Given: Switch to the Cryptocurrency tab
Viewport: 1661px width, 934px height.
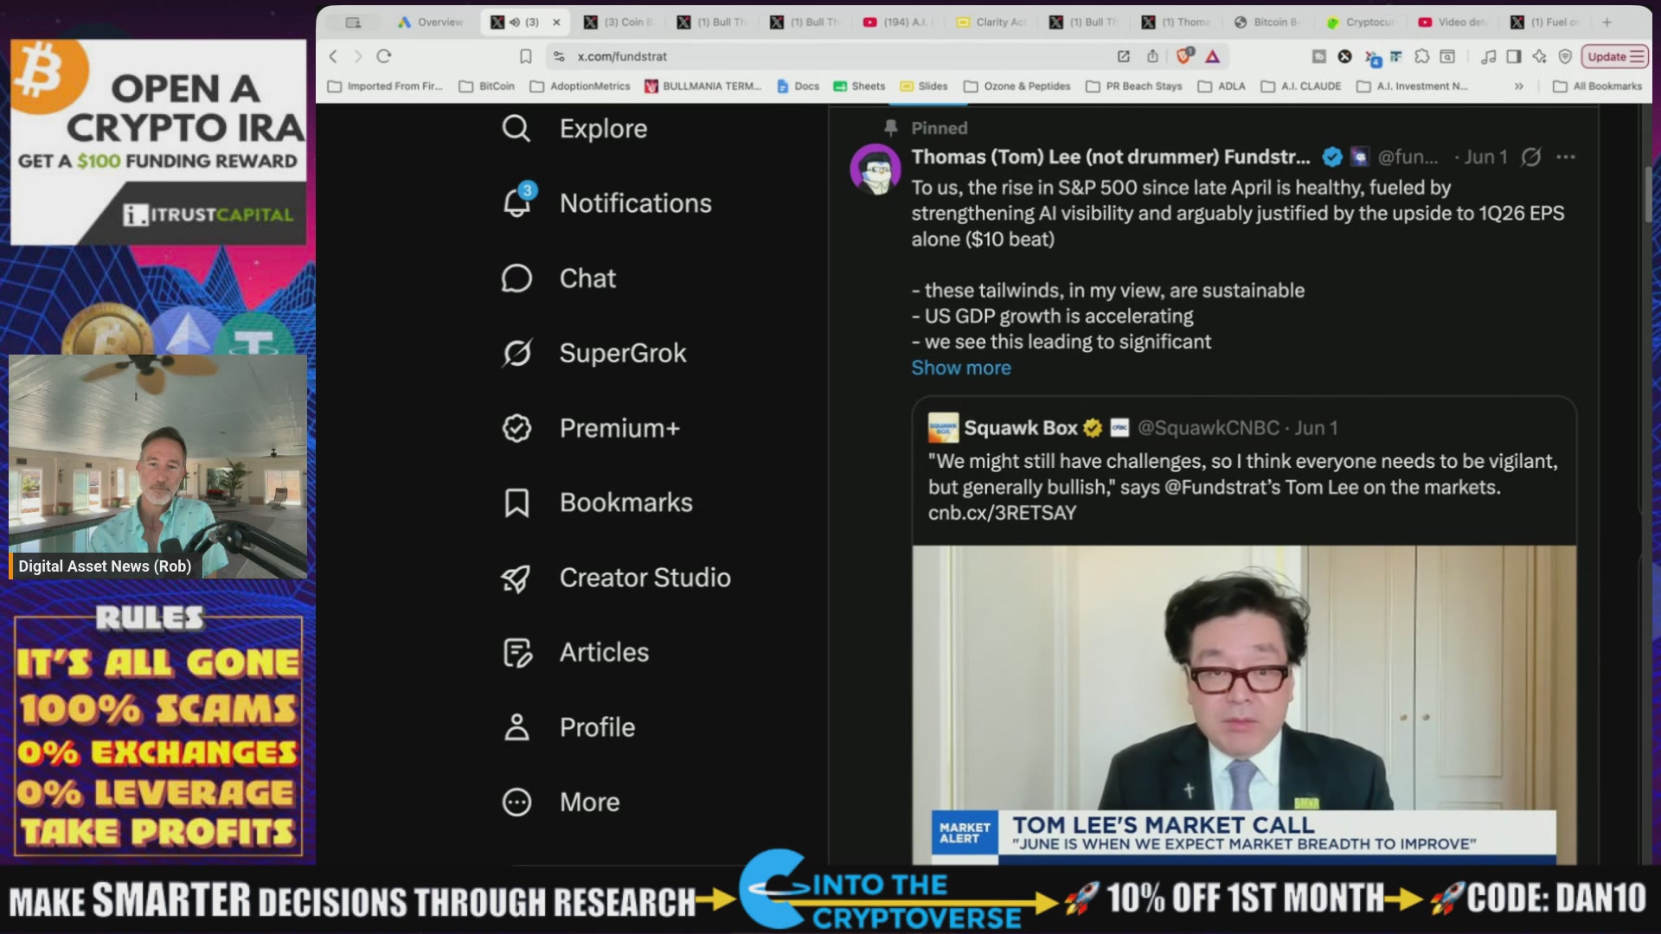Looking at the screenshot, I should click(x=1362, y=22).
